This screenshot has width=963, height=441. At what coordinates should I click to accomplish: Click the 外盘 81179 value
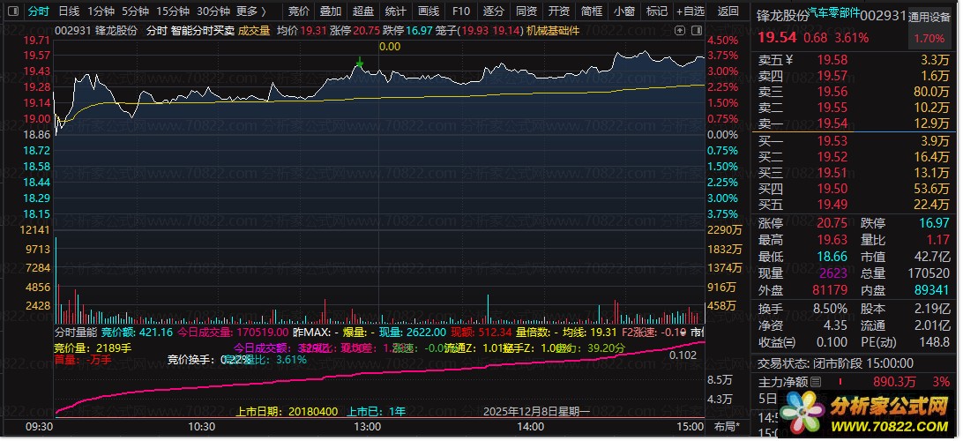point(830,289)
